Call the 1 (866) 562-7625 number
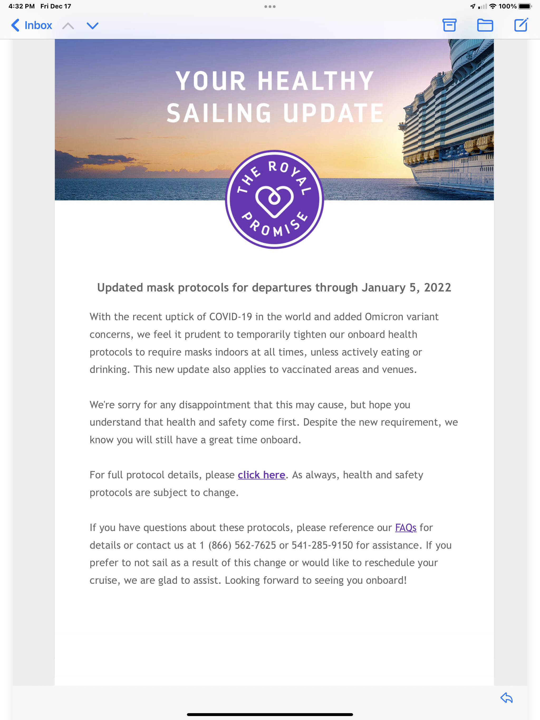Image resolution: width=540 pixels, height=720 pixels. tap(238, 545)
